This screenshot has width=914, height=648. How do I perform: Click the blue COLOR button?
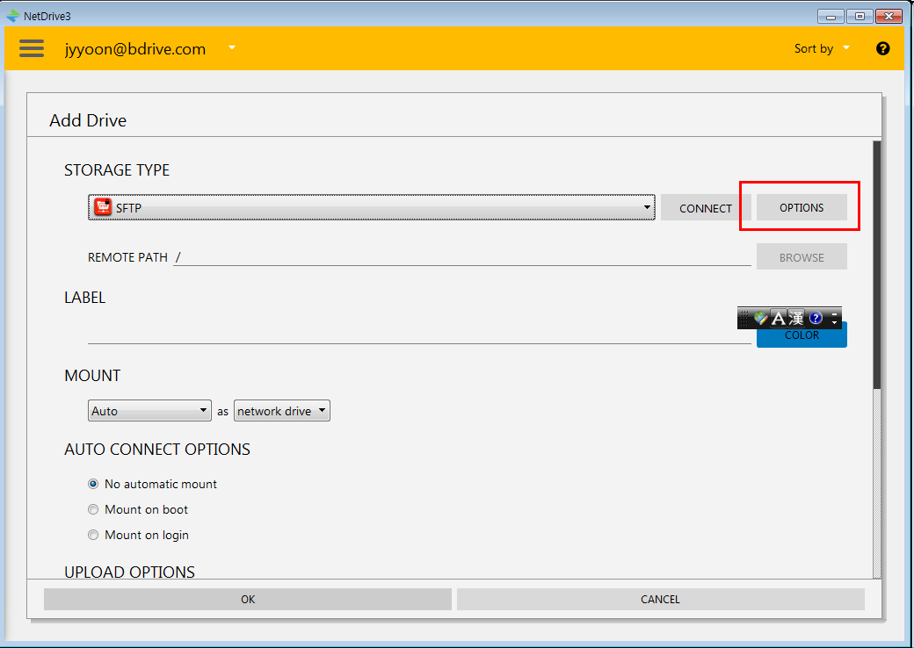point(802,339)
